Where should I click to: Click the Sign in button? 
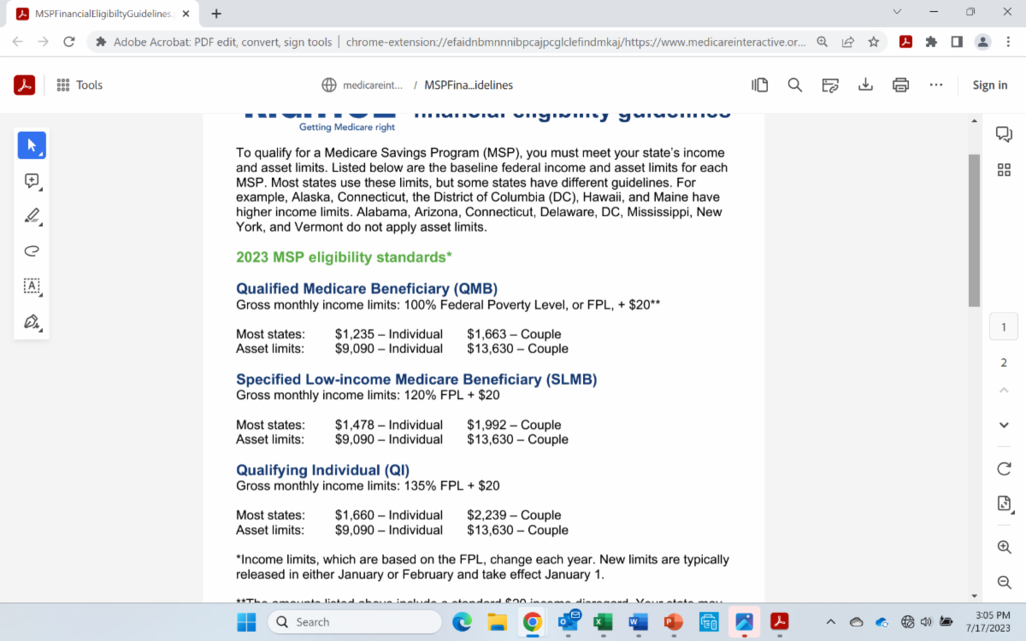(x=990, y=85)
